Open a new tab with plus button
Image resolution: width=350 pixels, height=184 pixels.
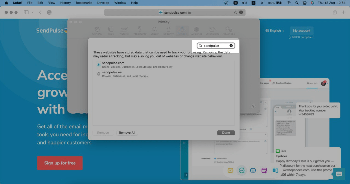pos(344,12)
